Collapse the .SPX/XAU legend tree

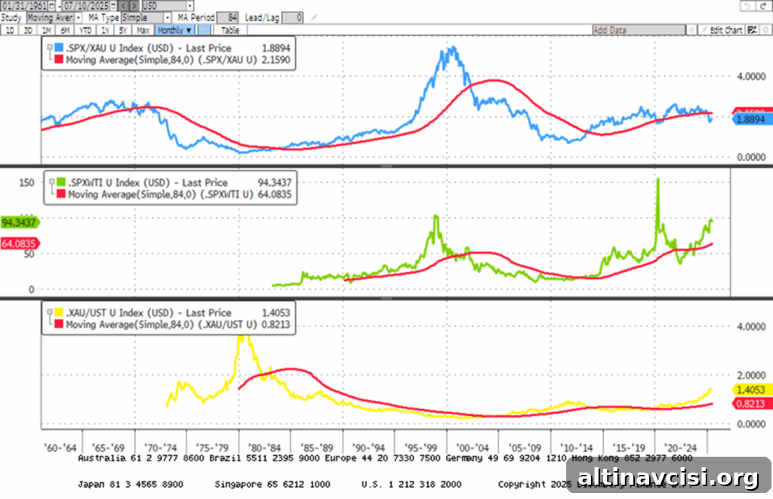tap(50, 48)
